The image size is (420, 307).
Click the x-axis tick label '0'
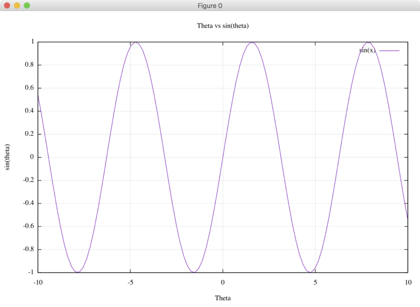(223, 282)
